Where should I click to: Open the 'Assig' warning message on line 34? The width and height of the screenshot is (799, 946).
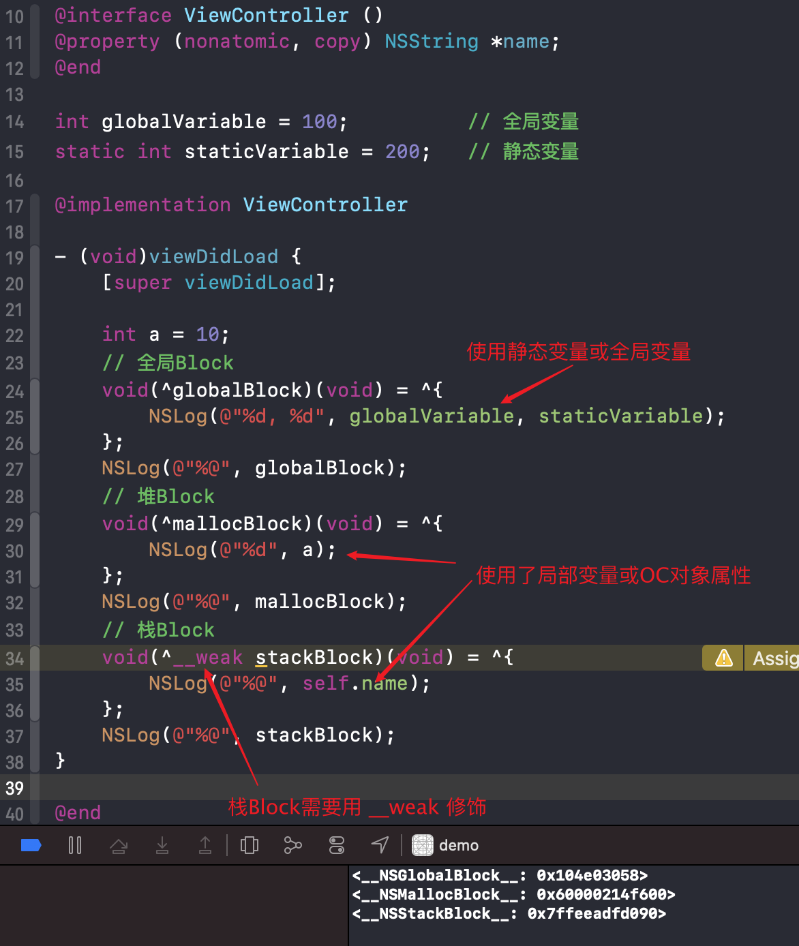(775, 658)
